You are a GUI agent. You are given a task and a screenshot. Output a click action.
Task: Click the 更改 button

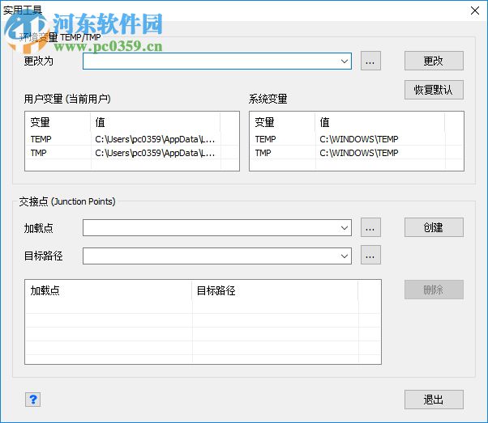(434, 61)
